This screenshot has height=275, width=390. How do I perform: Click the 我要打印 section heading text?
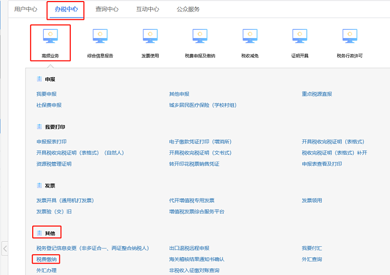[55, 127]
